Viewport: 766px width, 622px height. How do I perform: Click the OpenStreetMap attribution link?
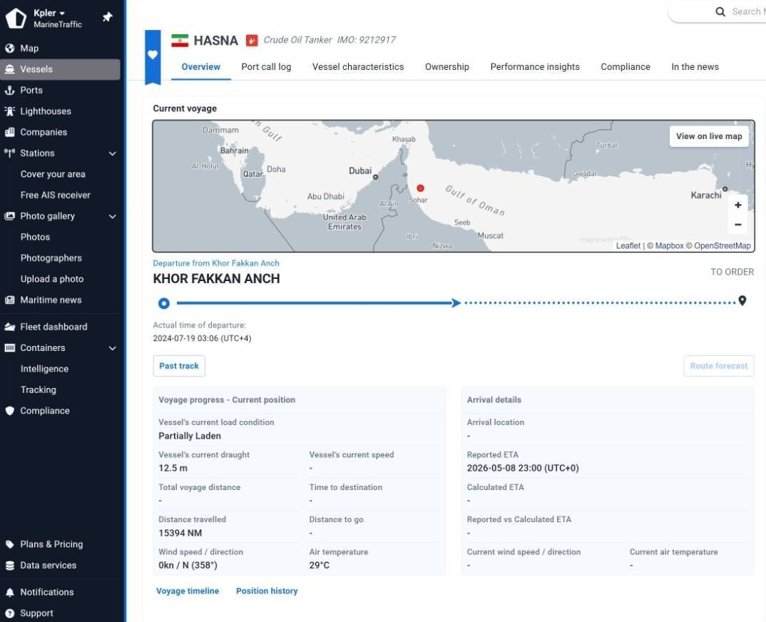pos(722,246)
